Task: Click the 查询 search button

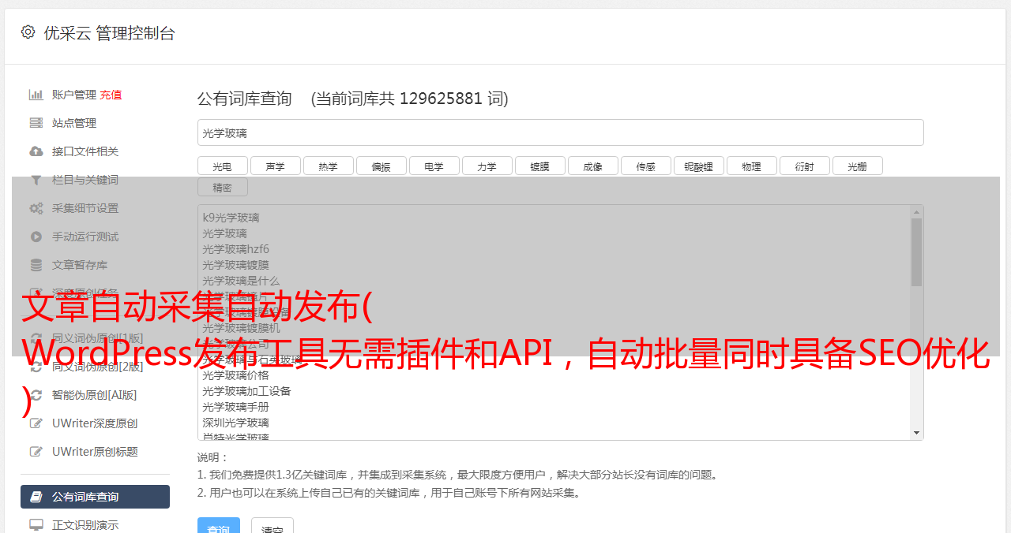Action: pos(219,526)
